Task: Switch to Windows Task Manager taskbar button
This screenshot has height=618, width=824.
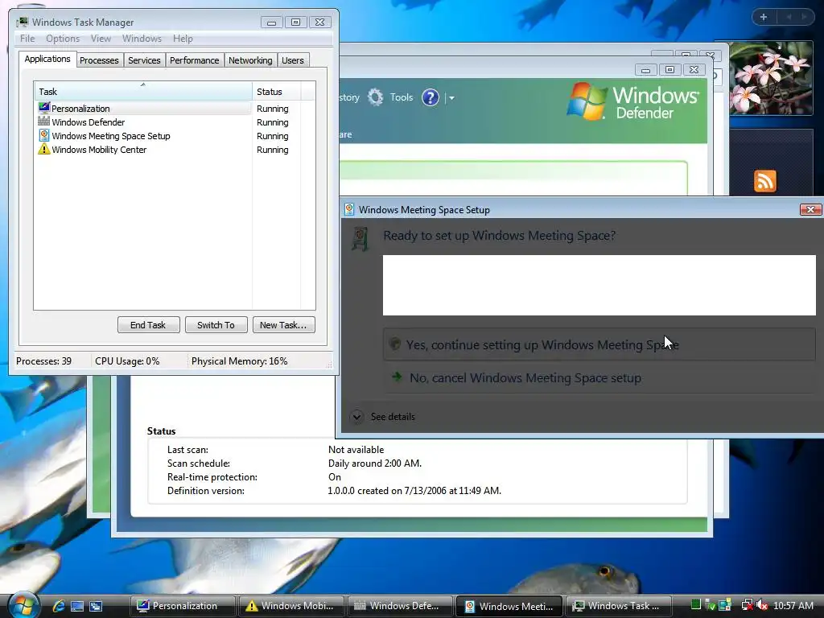Action: (x=619, y=606)
